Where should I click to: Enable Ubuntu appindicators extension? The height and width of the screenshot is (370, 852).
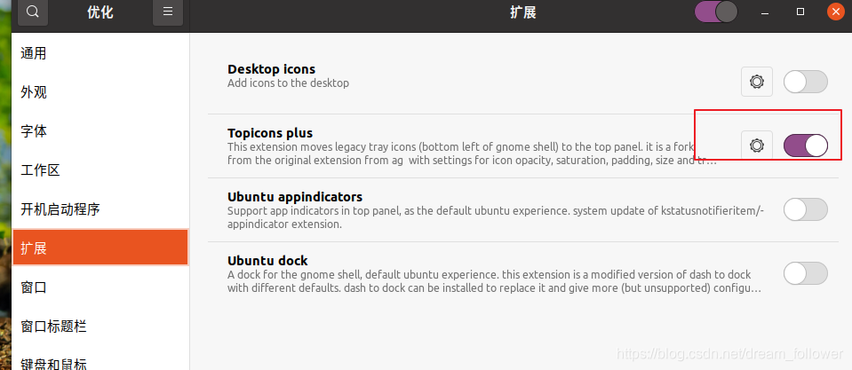tap(805, 209)
